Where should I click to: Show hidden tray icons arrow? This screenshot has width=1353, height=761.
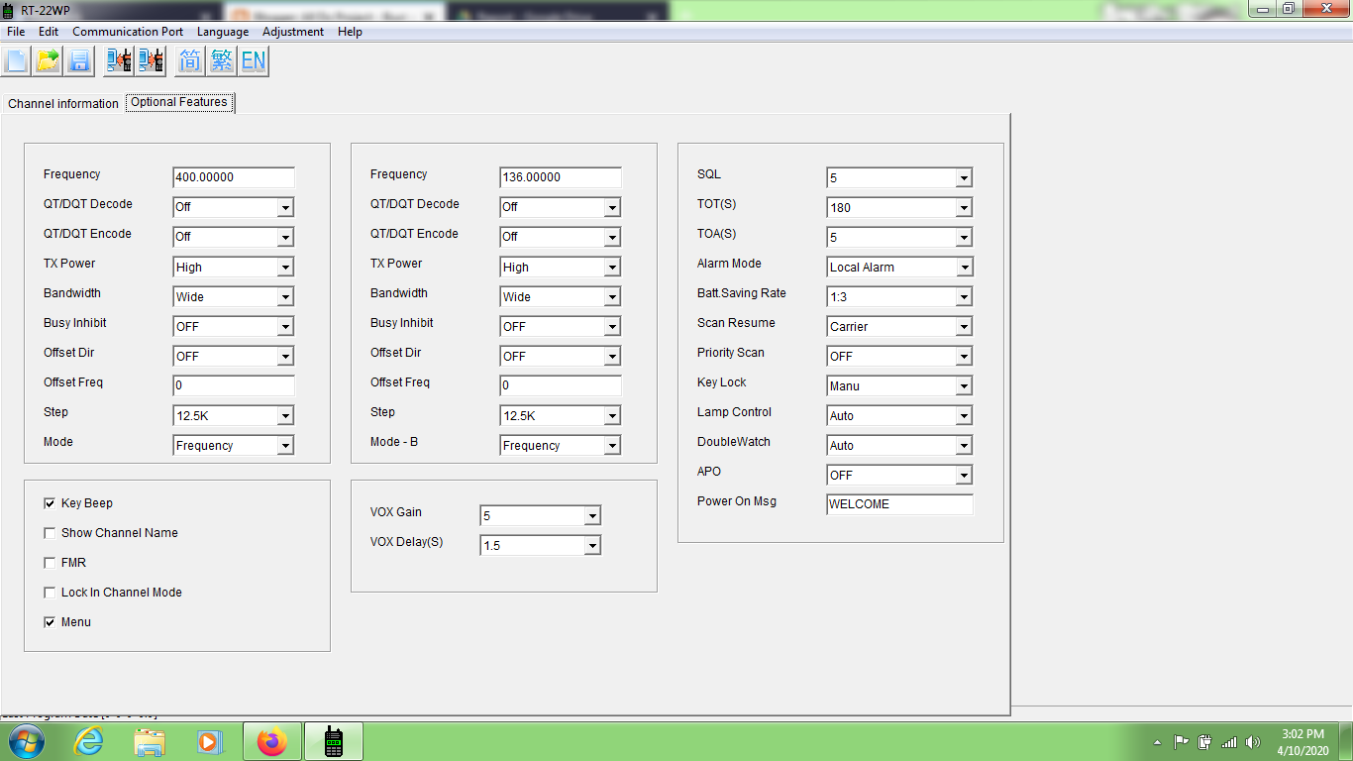(x=1157, y=741)
